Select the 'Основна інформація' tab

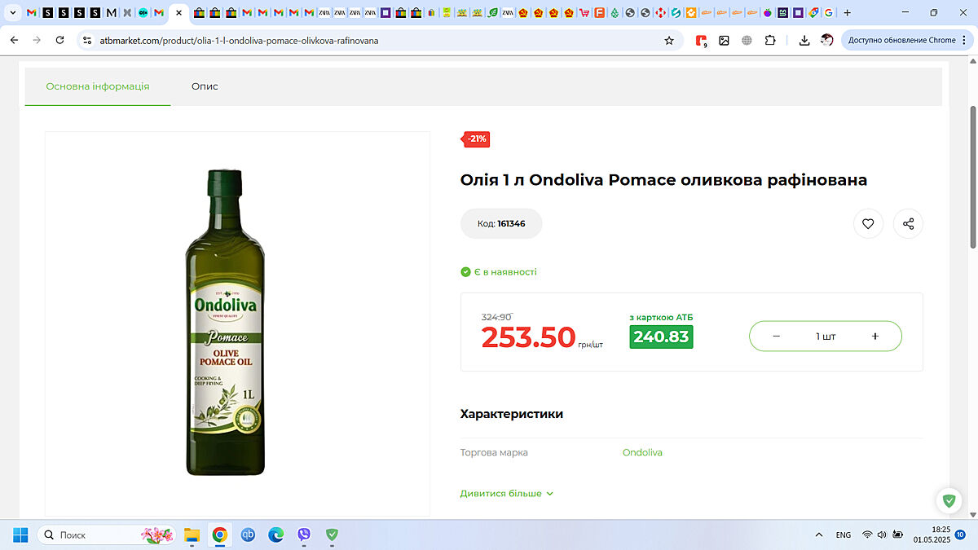click(x=98, y=86)
